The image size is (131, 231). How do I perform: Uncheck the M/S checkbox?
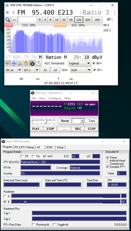click(x=45, y=156)
